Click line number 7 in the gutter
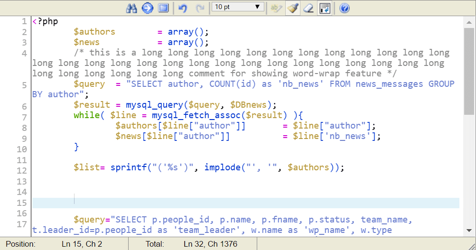 pos(24,118)
